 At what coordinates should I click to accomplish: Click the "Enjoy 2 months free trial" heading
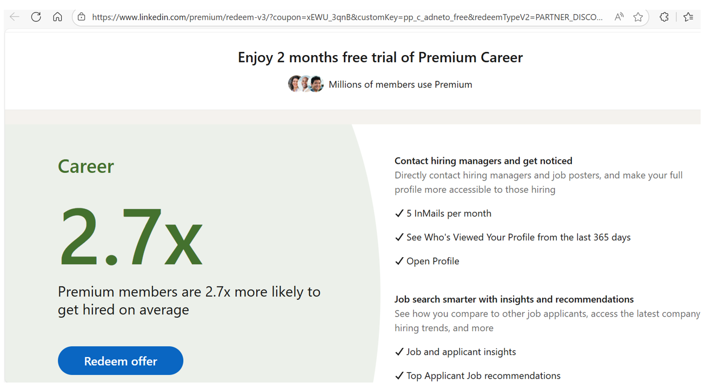coord(380,57)
